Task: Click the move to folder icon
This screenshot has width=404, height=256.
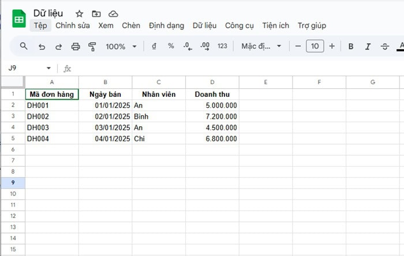Action: (x=96, y=13)
